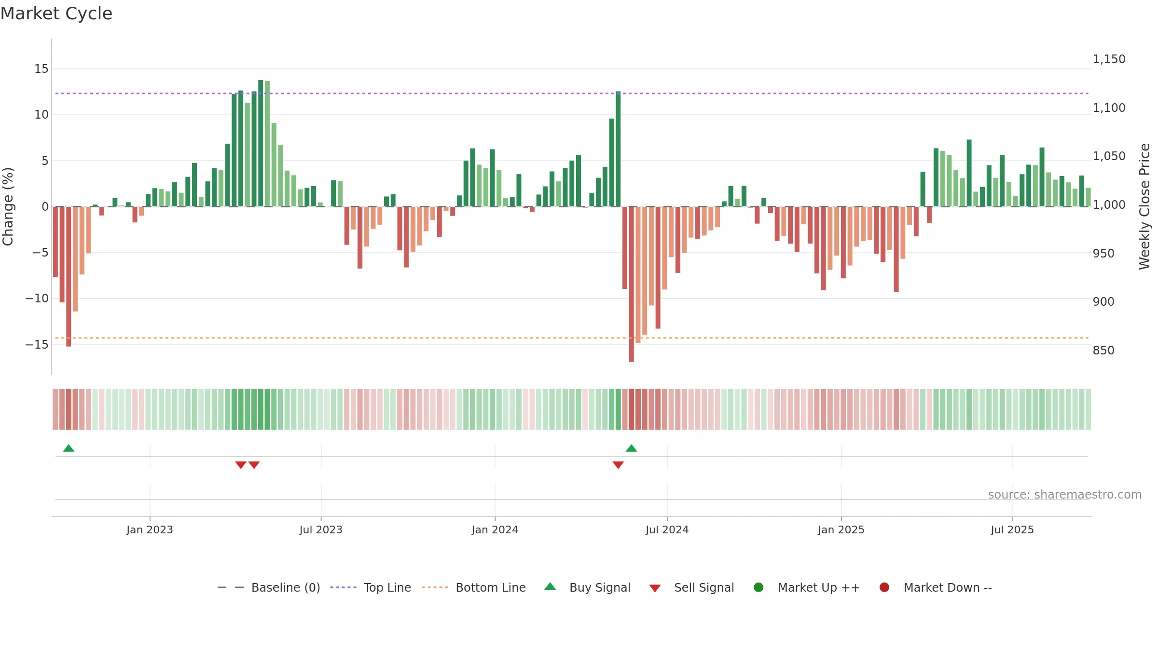Viewport: 1158px width, 651px height.
Task: Click the 1,150 price axis label
Action: coord(1109,59)
